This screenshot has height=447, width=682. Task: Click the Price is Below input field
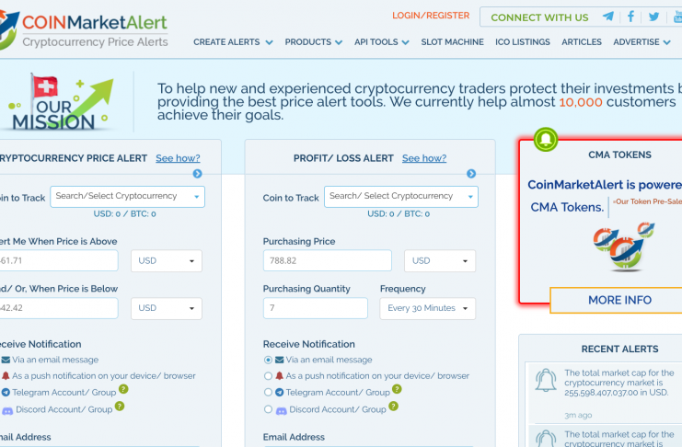click(58, 308)
